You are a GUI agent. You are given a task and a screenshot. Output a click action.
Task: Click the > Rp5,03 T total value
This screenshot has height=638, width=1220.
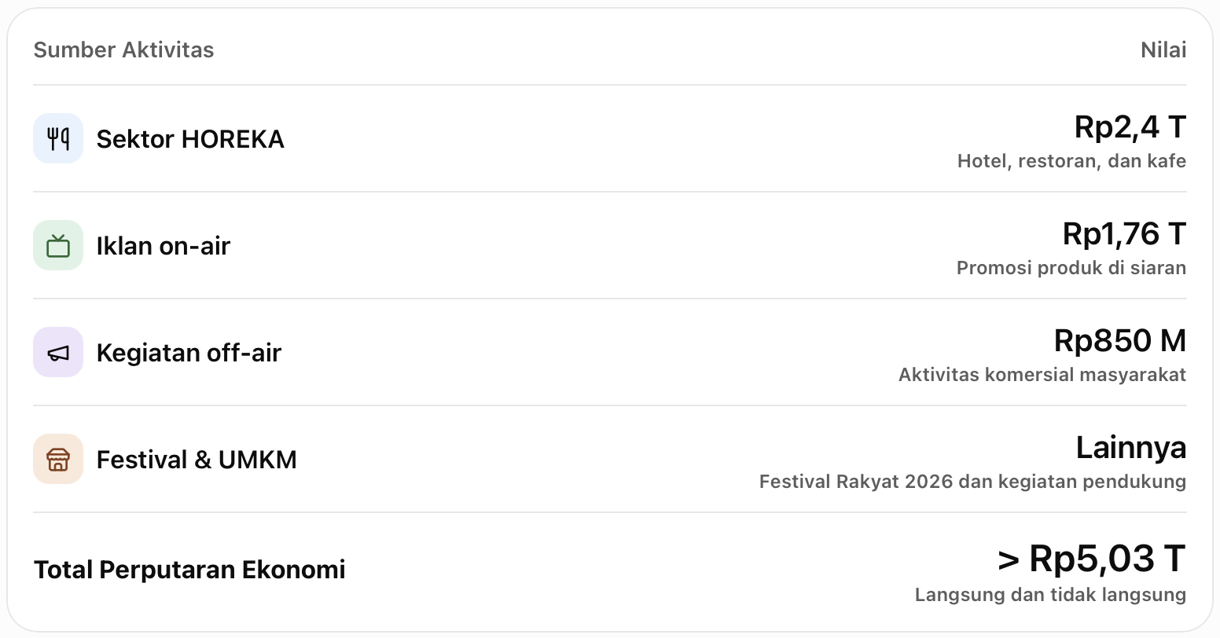pos(1092,559)
